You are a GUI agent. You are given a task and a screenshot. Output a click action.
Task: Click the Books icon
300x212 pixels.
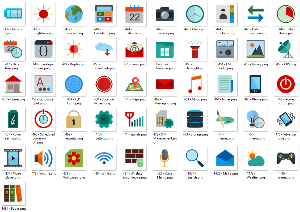[x=13, y=193]
